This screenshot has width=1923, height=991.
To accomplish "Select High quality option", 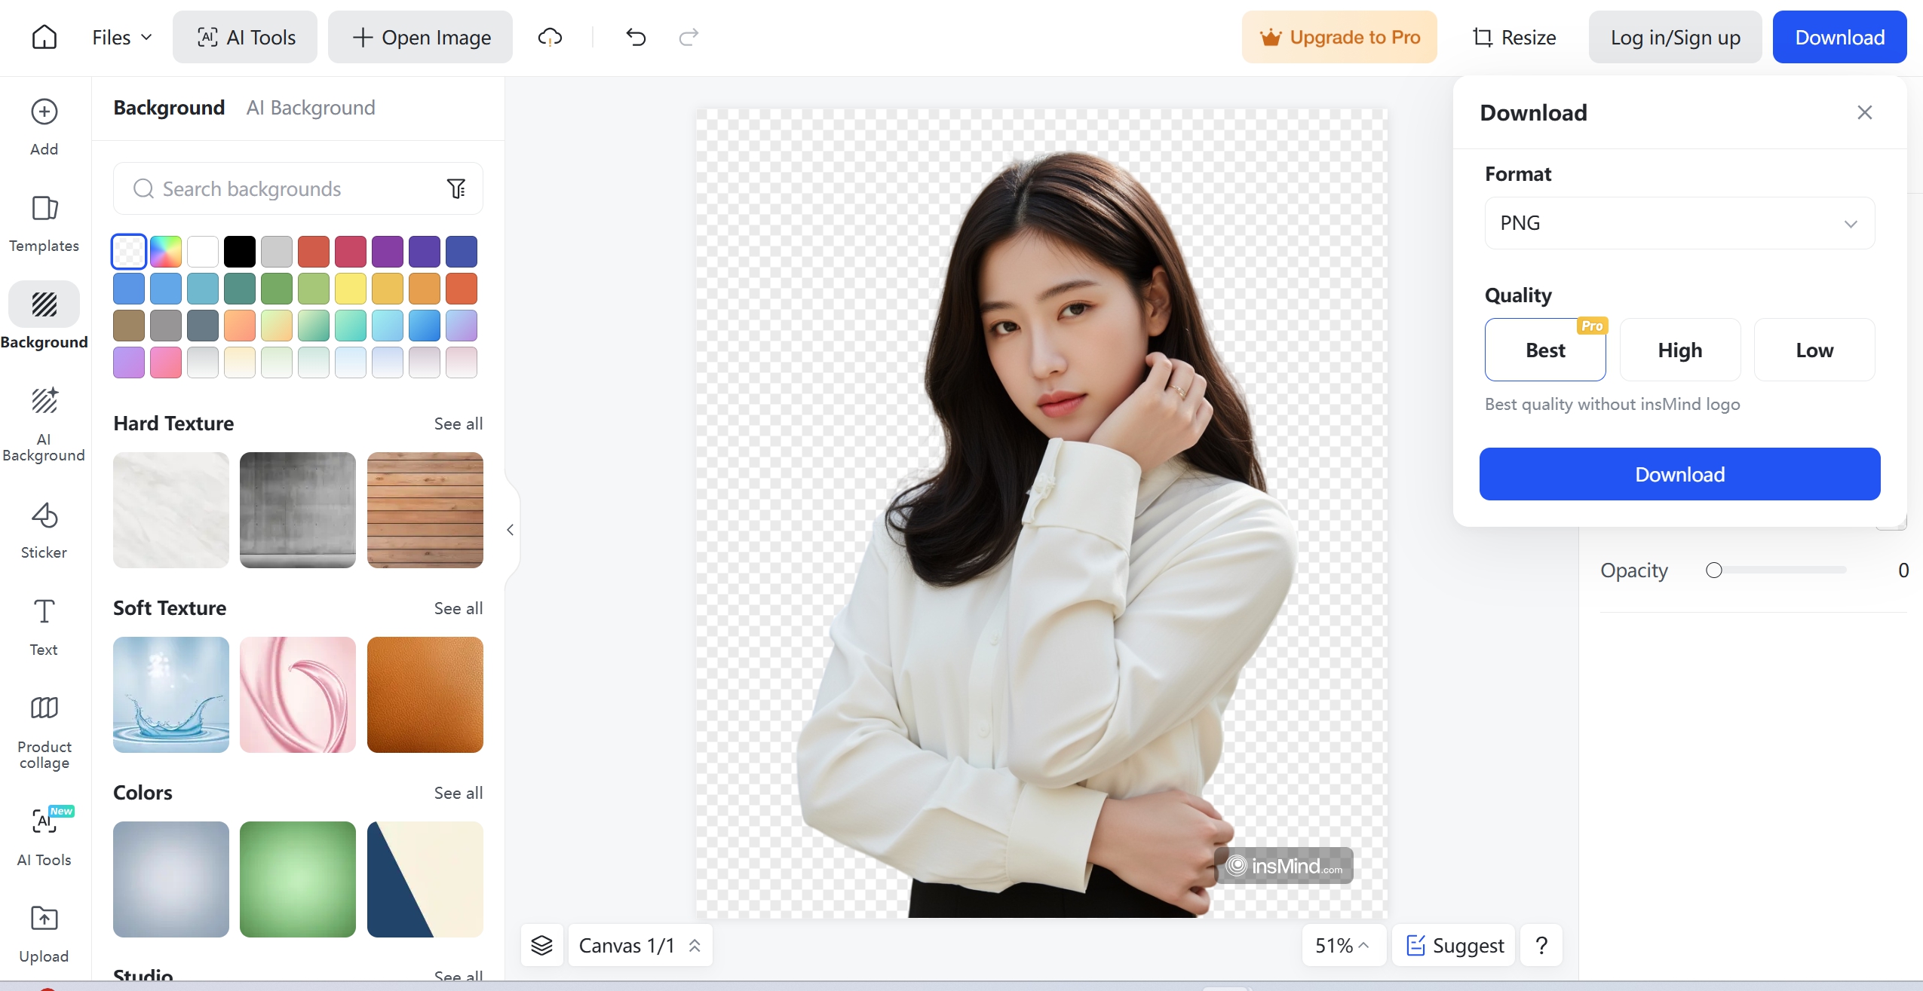I will coord(1679,349).
